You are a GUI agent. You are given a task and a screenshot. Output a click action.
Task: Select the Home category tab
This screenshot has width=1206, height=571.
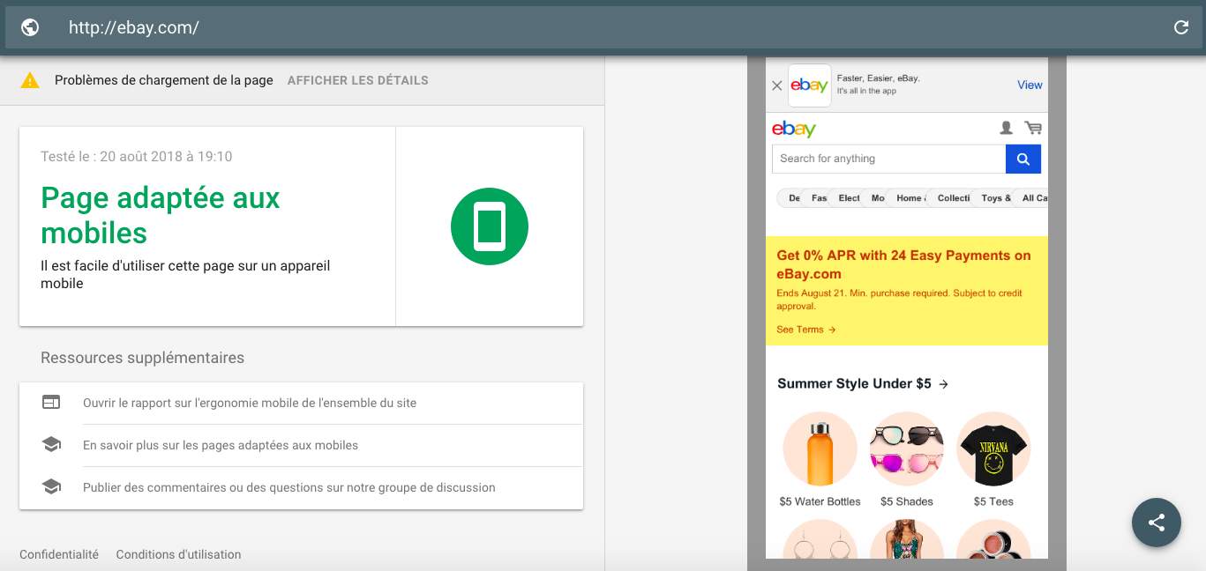click(x=910, y=198)
